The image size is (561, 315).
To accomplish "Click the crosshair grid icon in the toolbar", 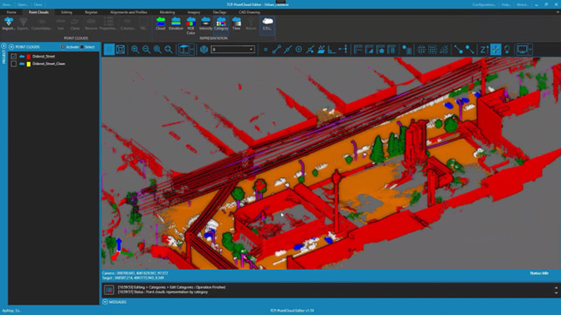I will click(x=421, y=50).
